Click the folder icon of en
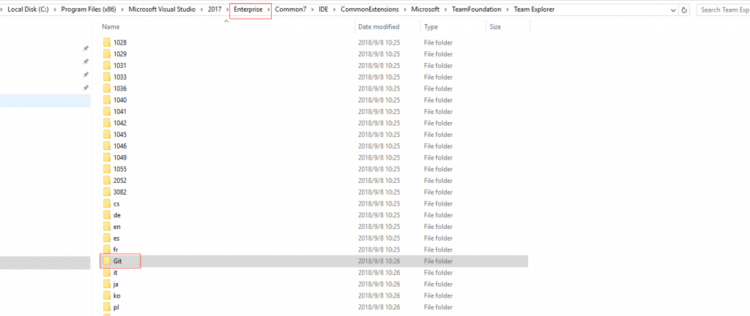 (107, 226)
